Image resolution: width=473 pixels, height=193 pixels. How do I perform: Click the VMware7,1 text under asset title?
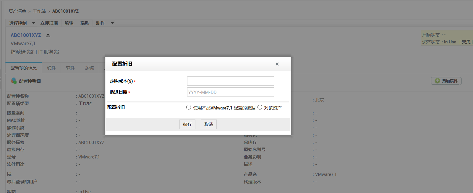coord(23,43)
